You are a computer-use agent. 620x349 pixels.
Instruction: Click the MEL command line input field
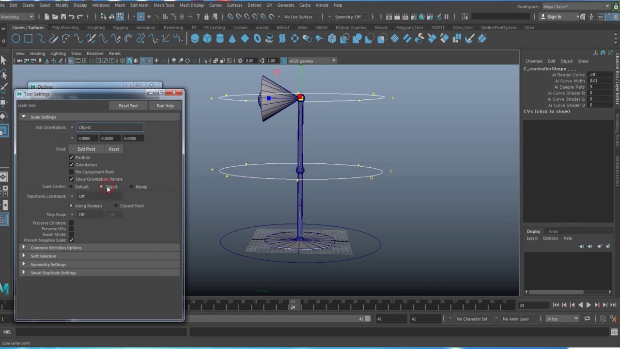coord(100,332)
